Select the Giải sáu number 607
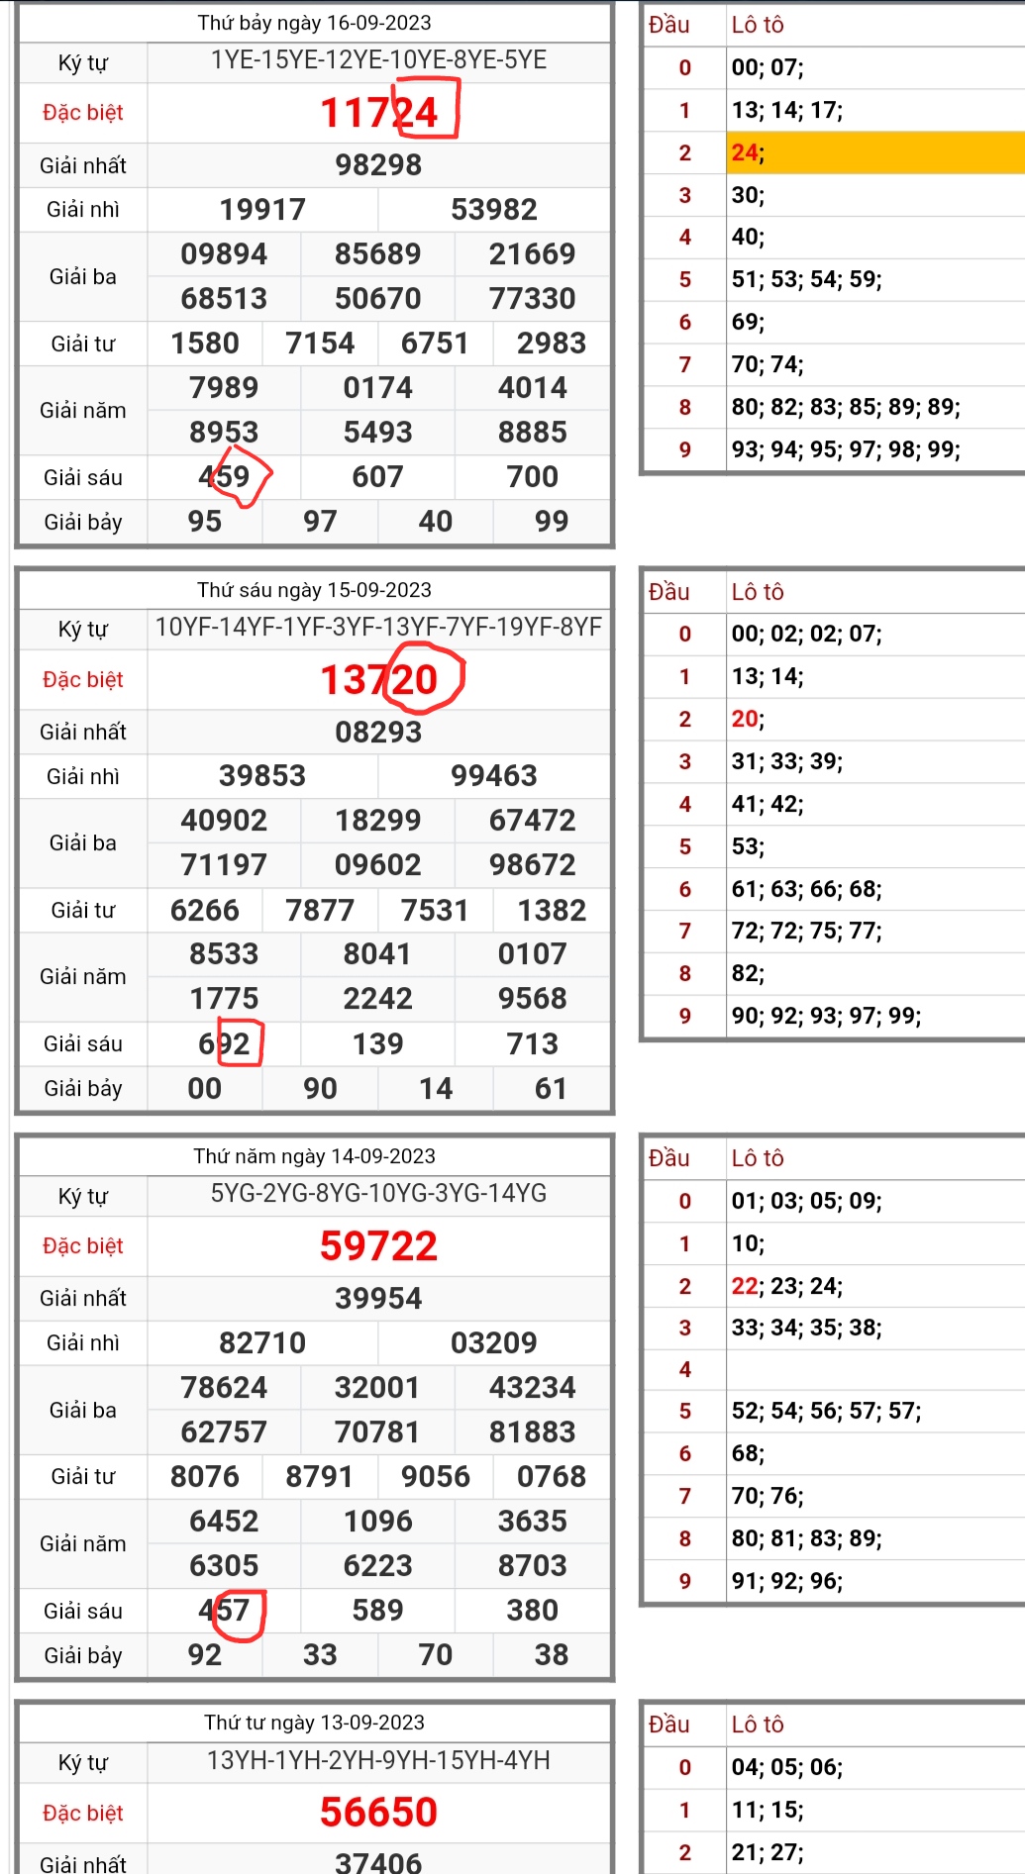The height and width of the screenshot is (1874, 1025). [378, 477]
